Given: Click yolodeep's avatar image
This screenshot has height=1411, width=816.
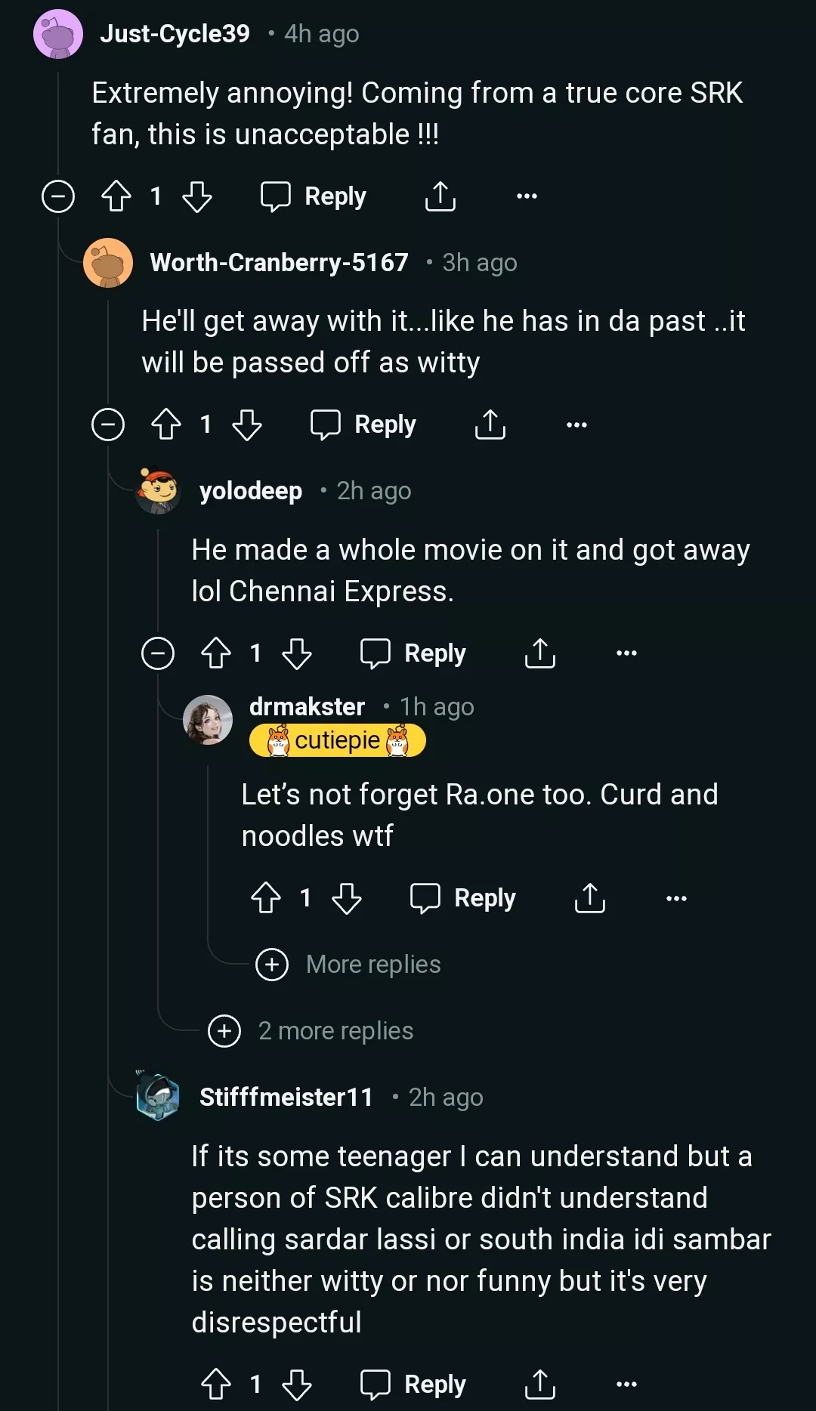Looking at the screenshot, I should [159, 489].
